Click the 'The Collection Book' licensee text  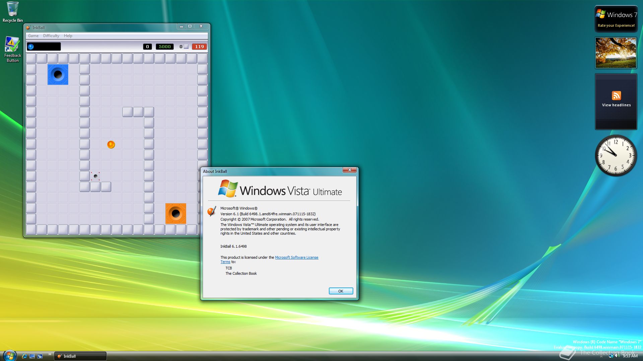(x=241, y=273)
